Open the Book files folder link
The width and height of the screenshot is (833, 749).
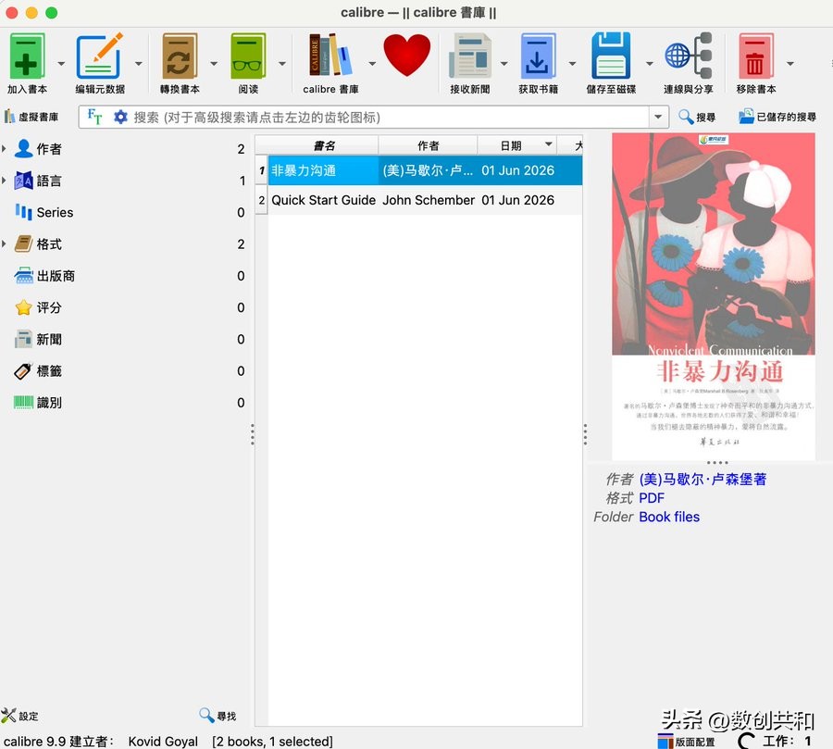(669, 517)
